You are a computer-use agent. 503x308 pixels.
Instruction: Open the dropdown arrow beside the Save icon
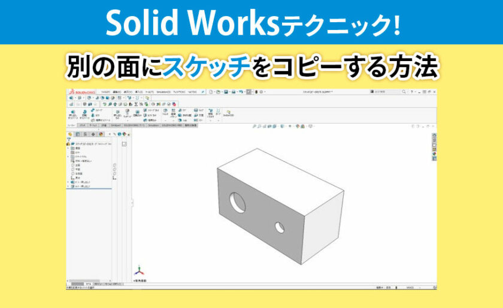click(230, 92)
